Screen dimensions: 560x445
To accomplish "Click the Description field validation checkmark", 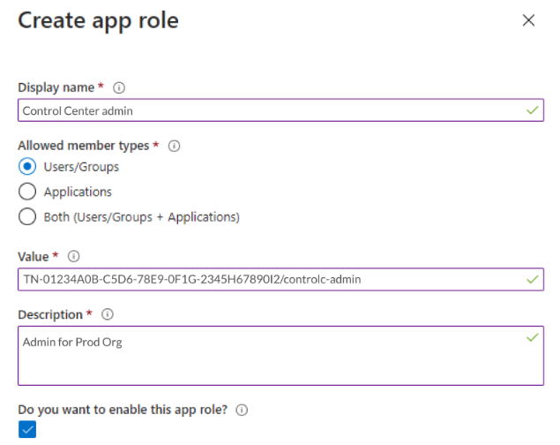I will (532, 337).
